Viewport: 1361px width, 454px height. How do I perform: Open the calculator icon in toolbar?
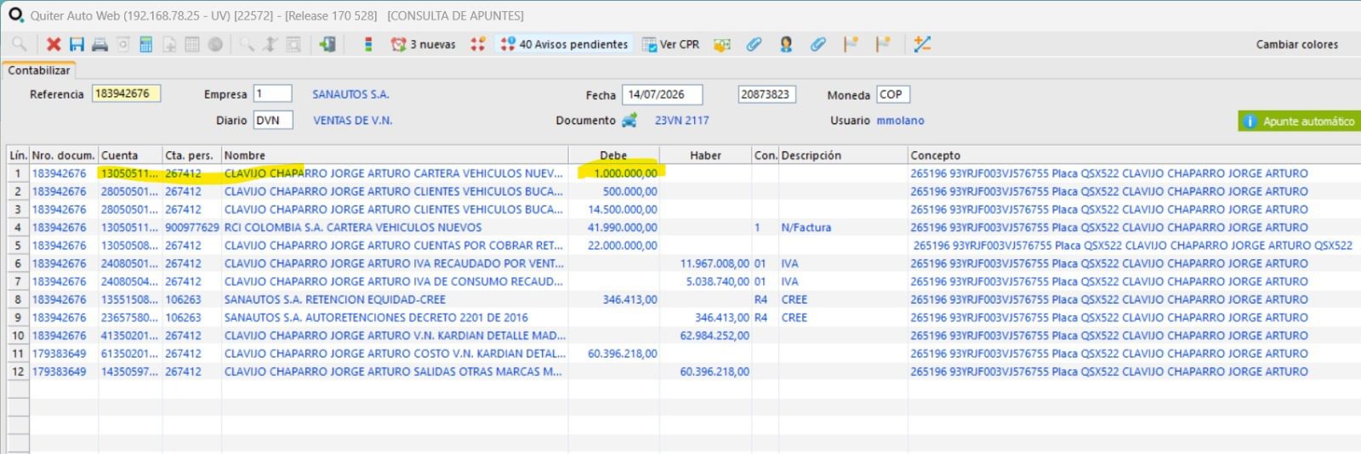tap(146, 44)
